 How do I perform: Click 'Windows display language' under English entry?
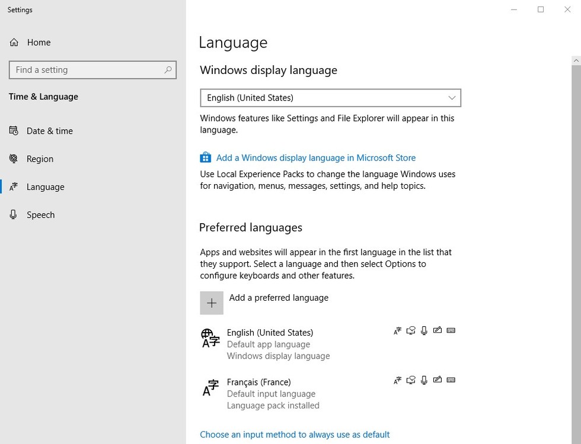point(278,356)
